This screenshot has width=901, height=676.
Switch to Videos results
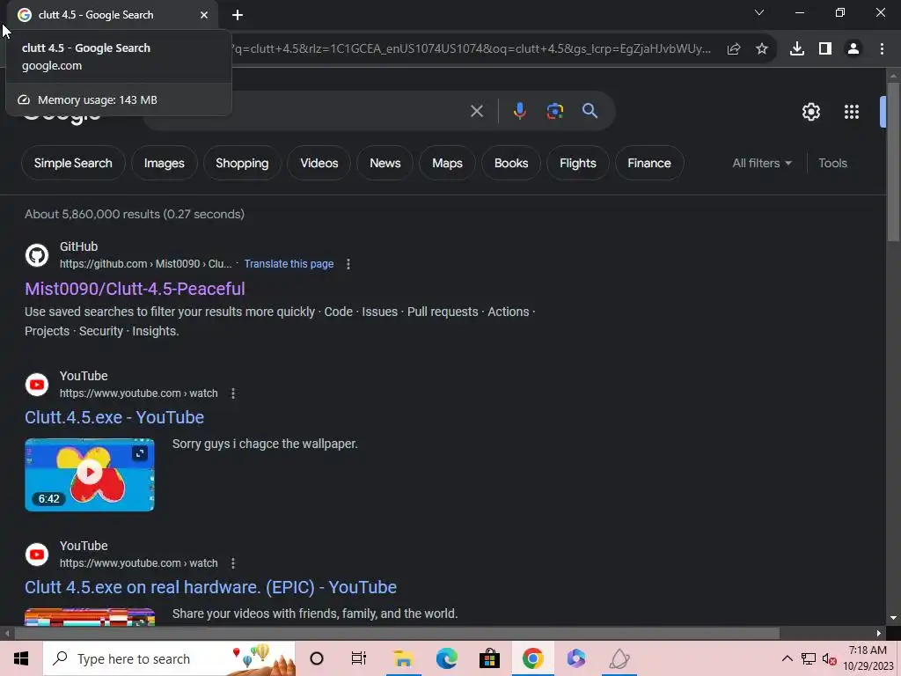(x=319, y=163)
